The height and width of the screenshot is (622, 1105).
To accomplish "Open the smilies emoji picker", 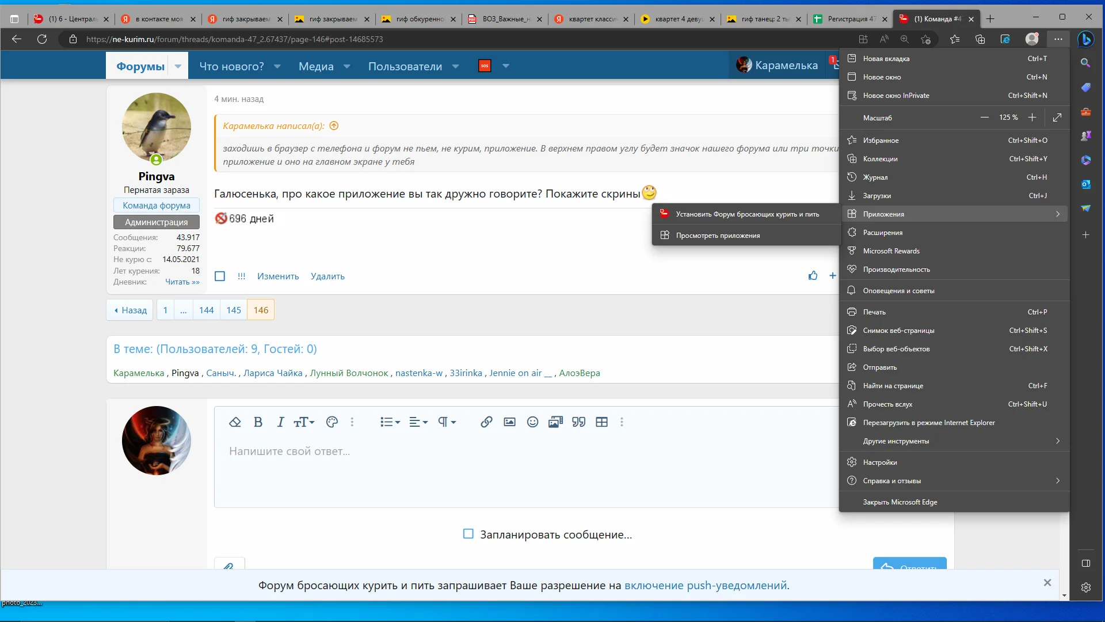I will tap(532, 422).
